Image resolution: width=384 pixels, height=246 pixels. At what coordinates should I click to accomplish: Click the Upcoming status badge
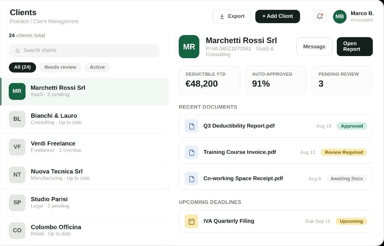(x=351, y=221)
